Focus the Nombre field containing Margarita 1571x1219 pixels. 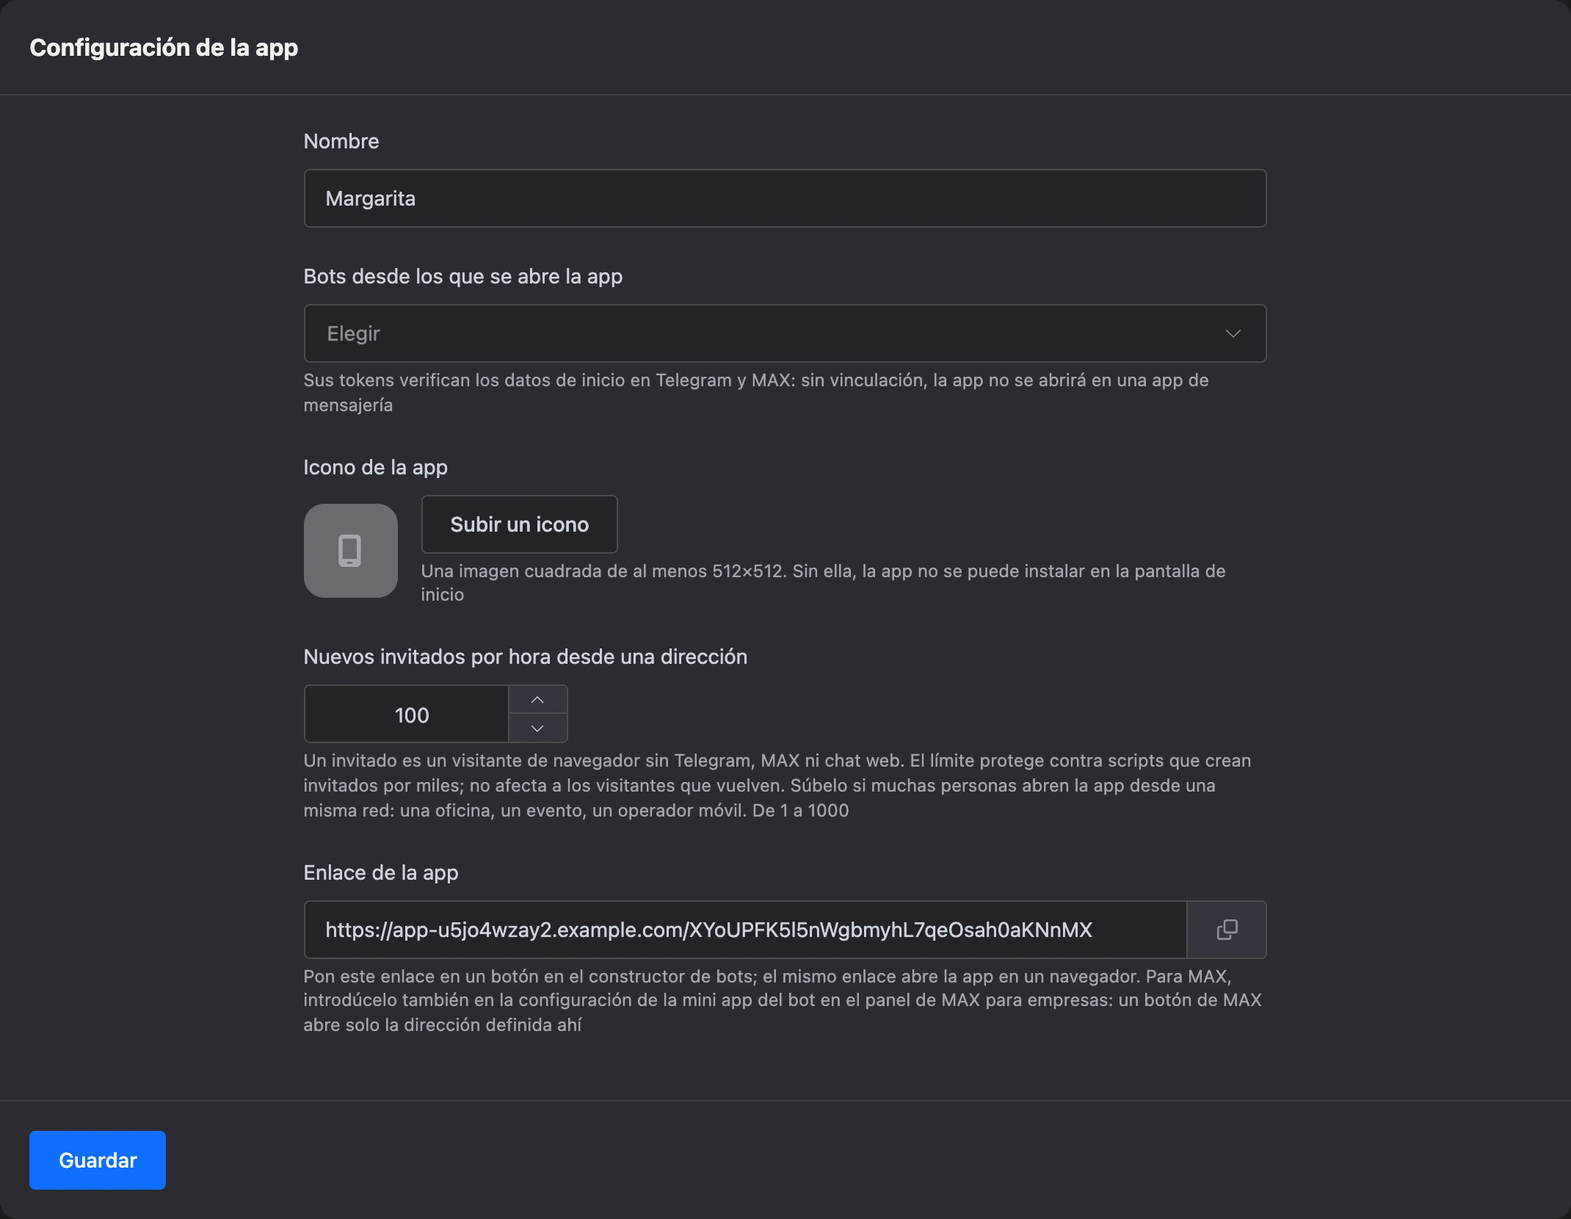pyautogui.click(x=785, y=198)
